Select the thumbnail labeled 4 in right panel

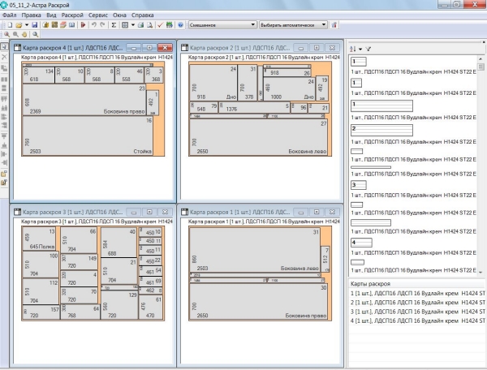tap(361, 243)
